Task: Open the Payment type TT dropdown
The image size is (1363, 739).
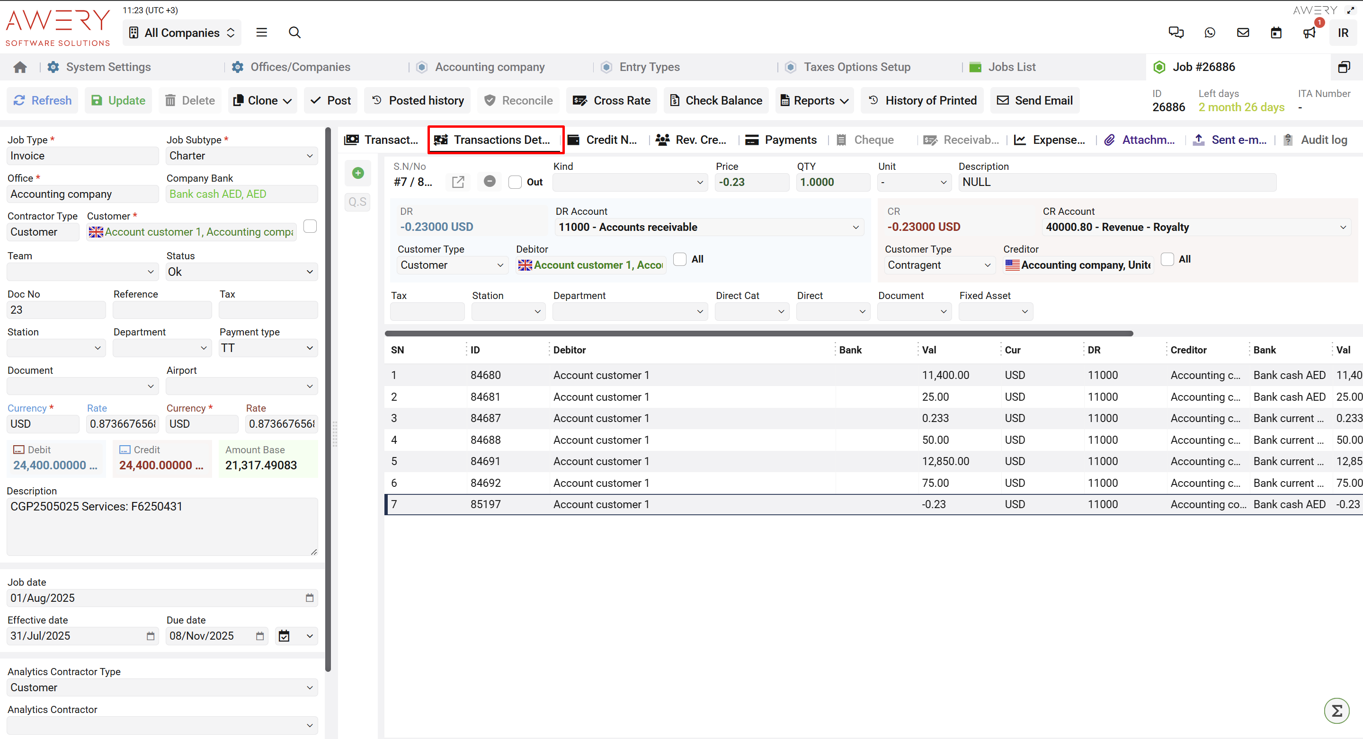Action: coord(268,348)
